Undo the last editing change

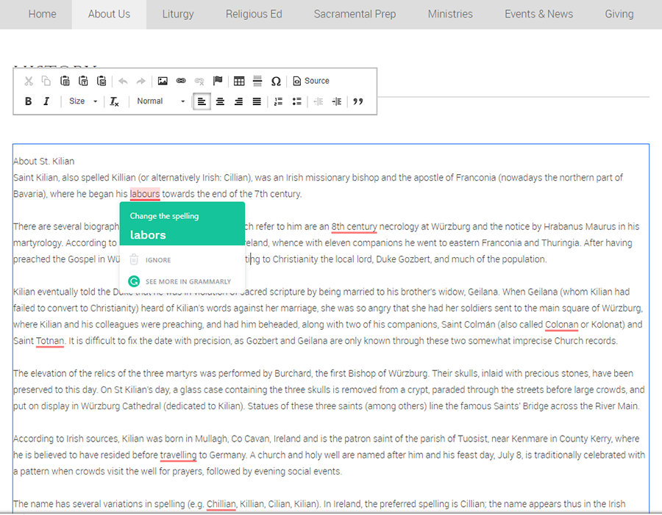[123, 81]
